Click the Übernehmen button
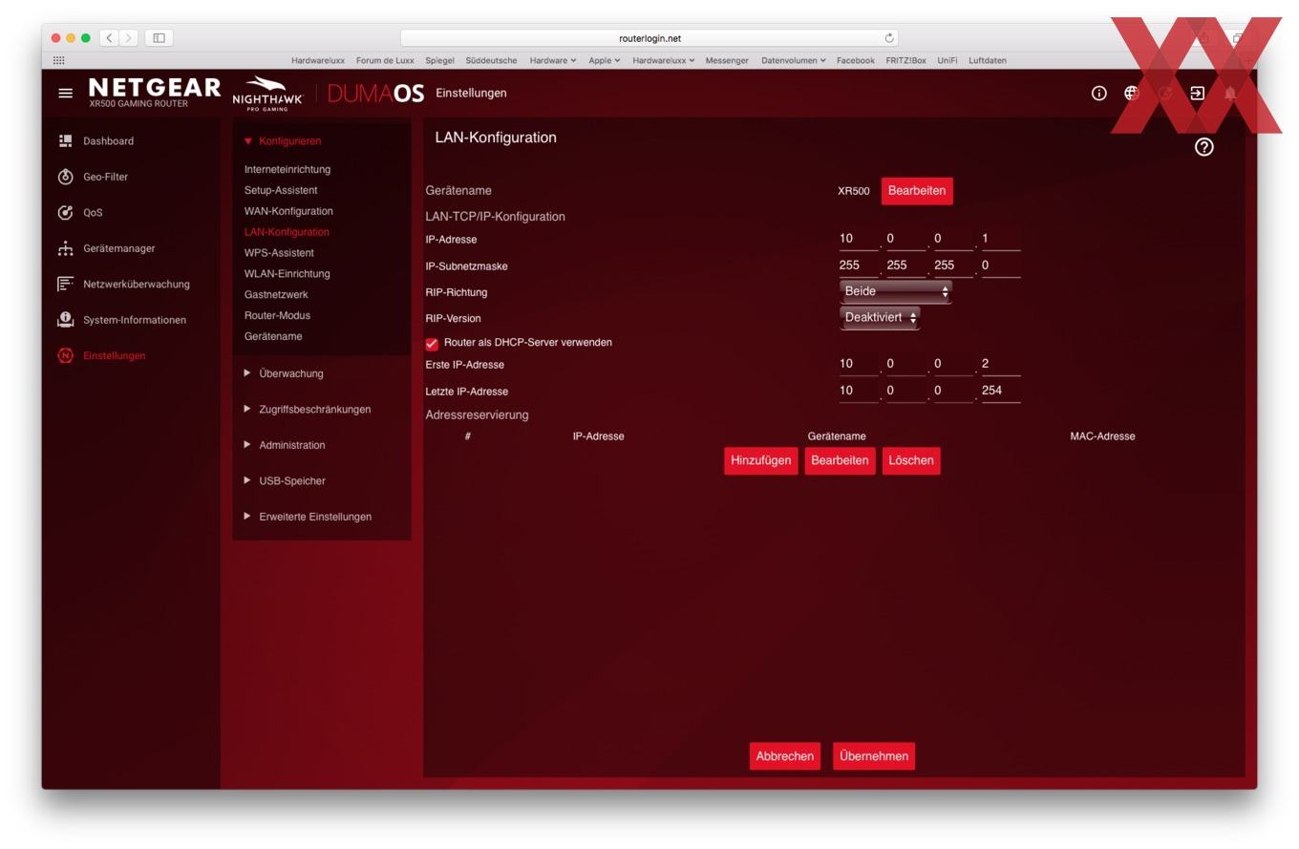The image size is (1299, 849). point(874,756)
